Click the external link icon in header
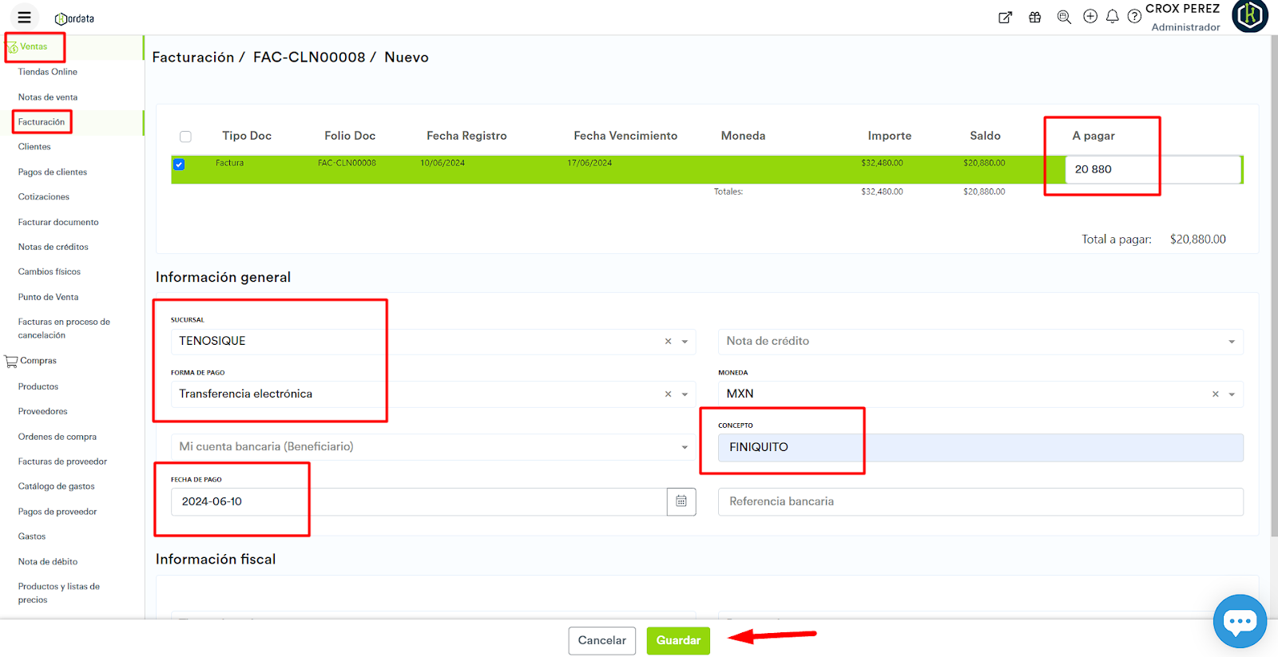The width and height of the screenshot is (1278, 657). tap(1005, 18)
